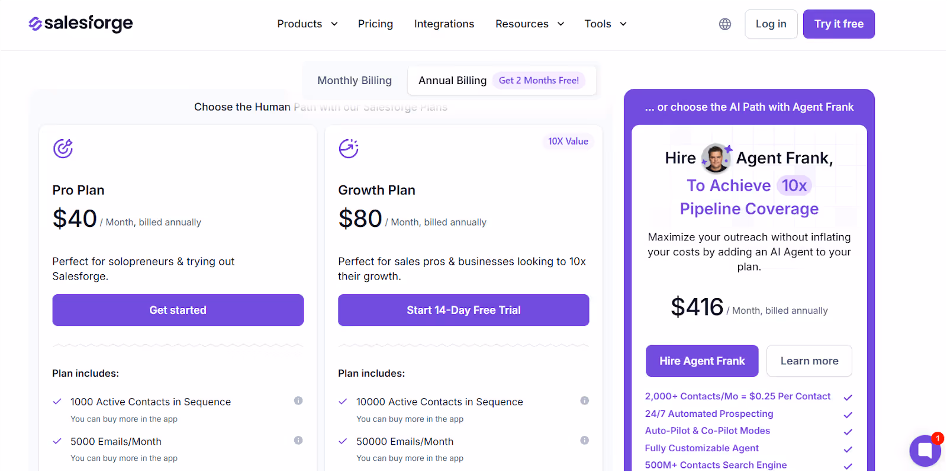This screenshot has width=947, height=472.
Task: Click the Salesforge logo
Action: pyautogui.click(x=80, y=24)
